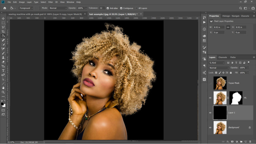The width and height of the screenshot is (256, 144).
Task: Select the Clone Stamp tool
Action: pyautogui.click(x=3, y=57)
